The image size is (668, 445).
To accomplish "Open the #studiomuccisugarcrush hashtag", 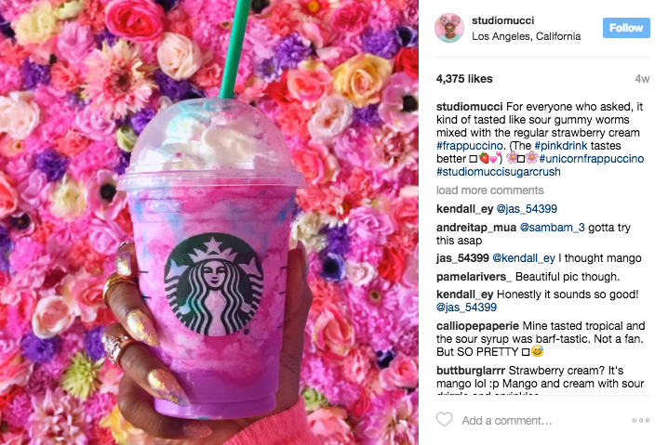I will (499, 172).
